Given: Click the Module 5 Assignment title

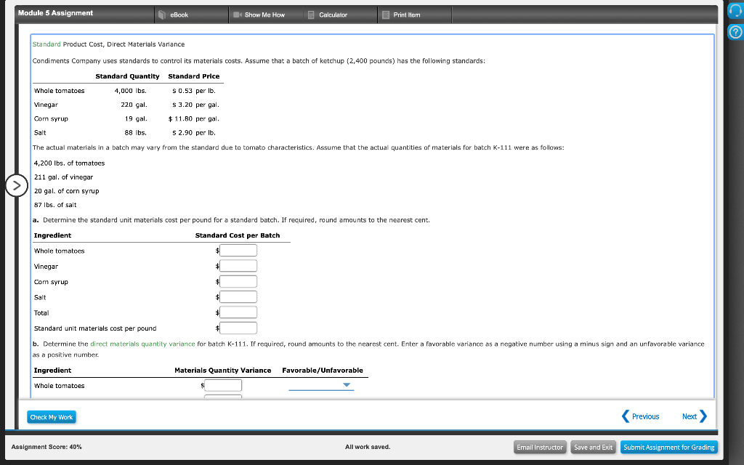Looking at the screenshot, I should 55,13.
